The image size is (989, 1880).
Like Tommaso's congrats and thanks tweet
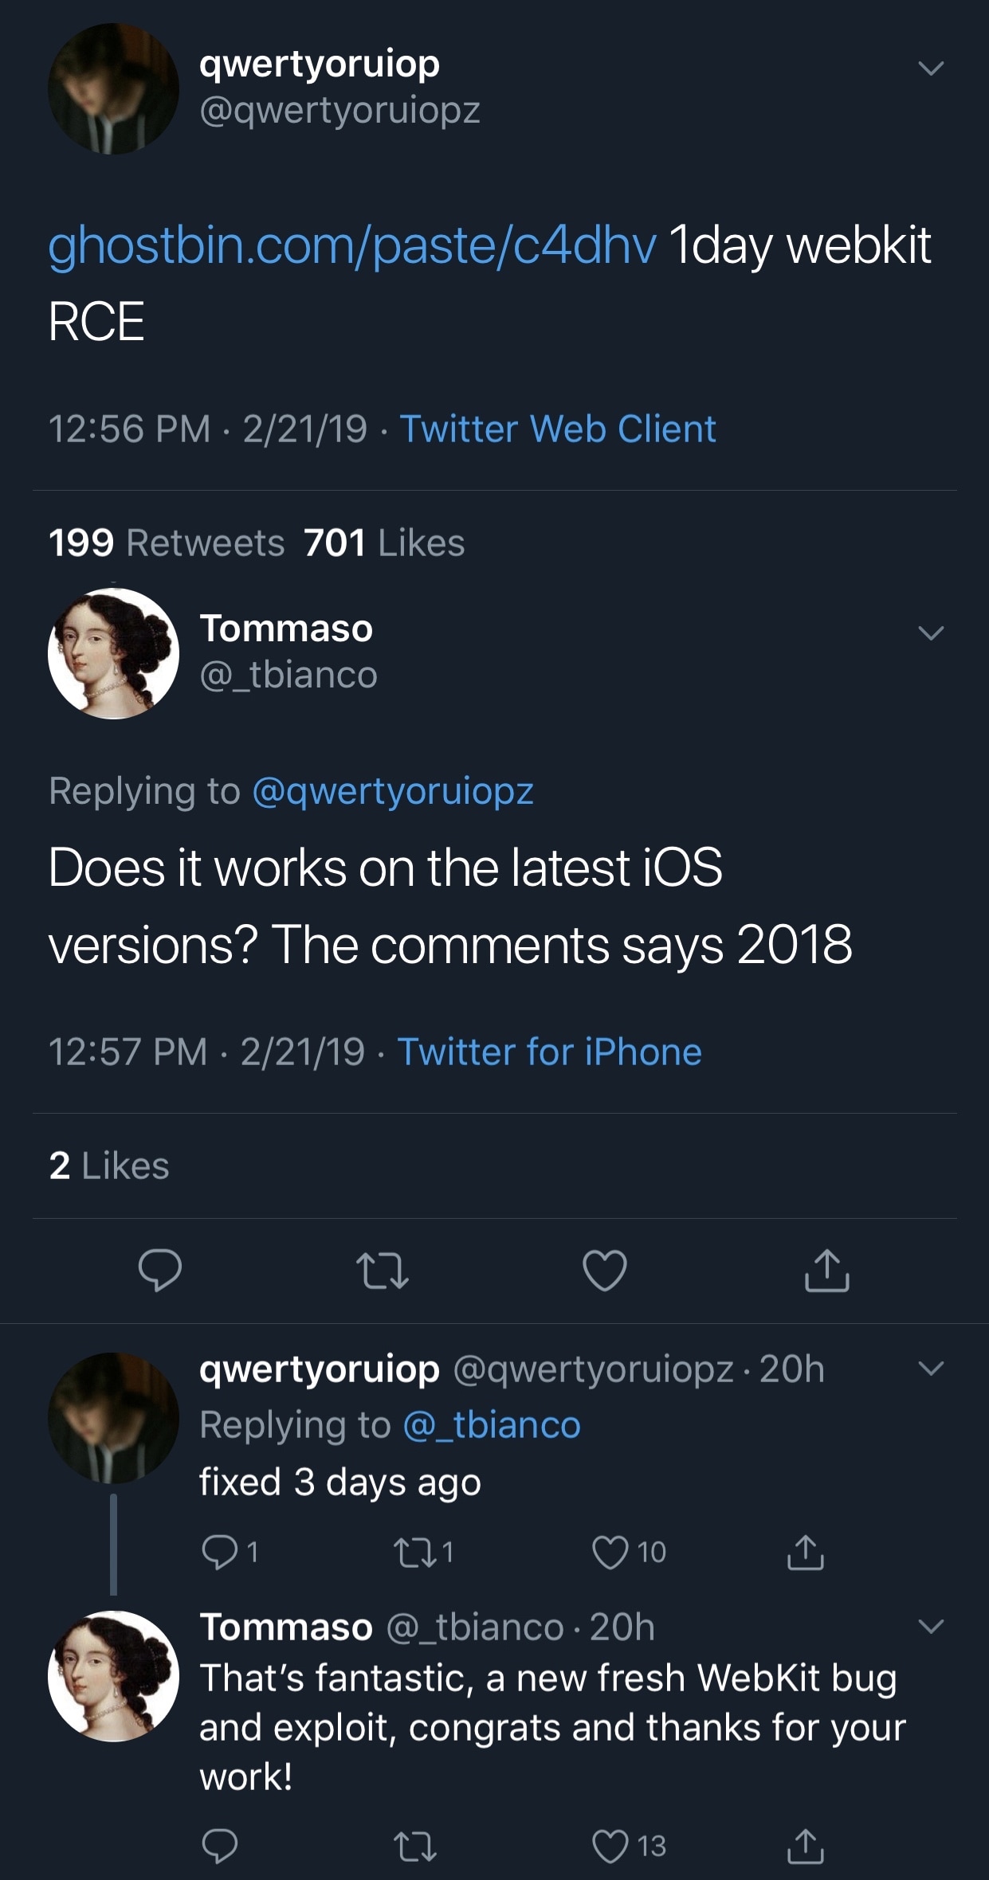(610, 1847)
